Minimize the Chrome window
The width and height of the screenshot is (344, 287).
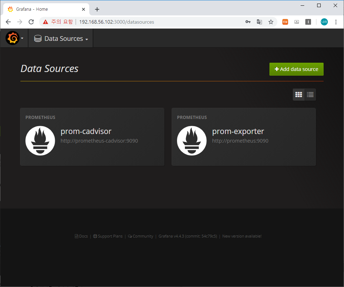point(302,5)
